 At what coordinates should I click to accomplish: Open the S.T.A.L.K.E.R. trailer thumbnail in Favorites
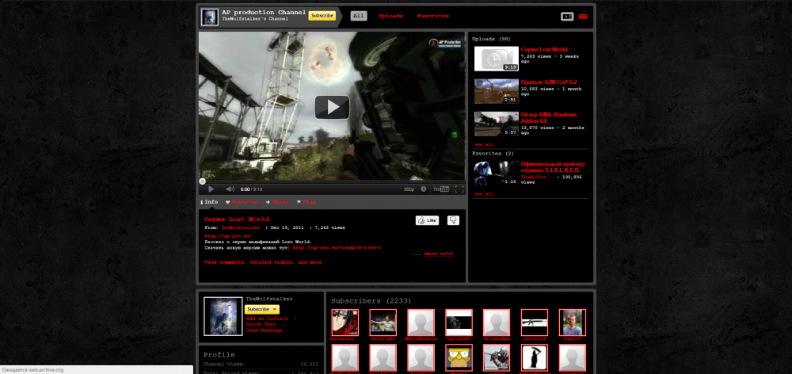tap(496, 174)
